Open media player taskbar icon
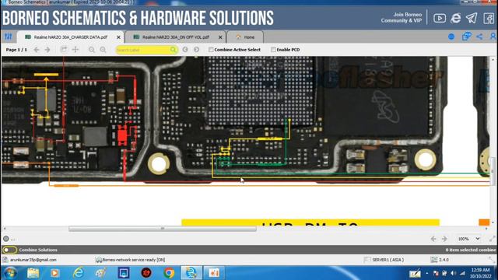 [54, 273]
